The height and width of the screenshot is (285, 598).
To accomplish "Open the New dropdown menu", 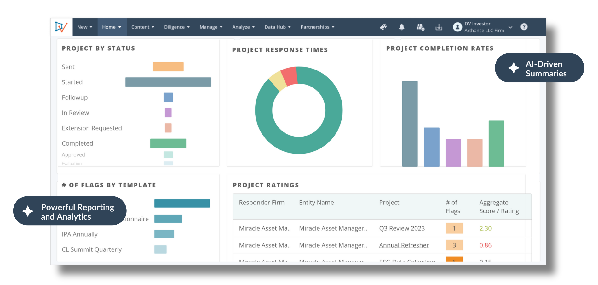I will pos(85,27).
